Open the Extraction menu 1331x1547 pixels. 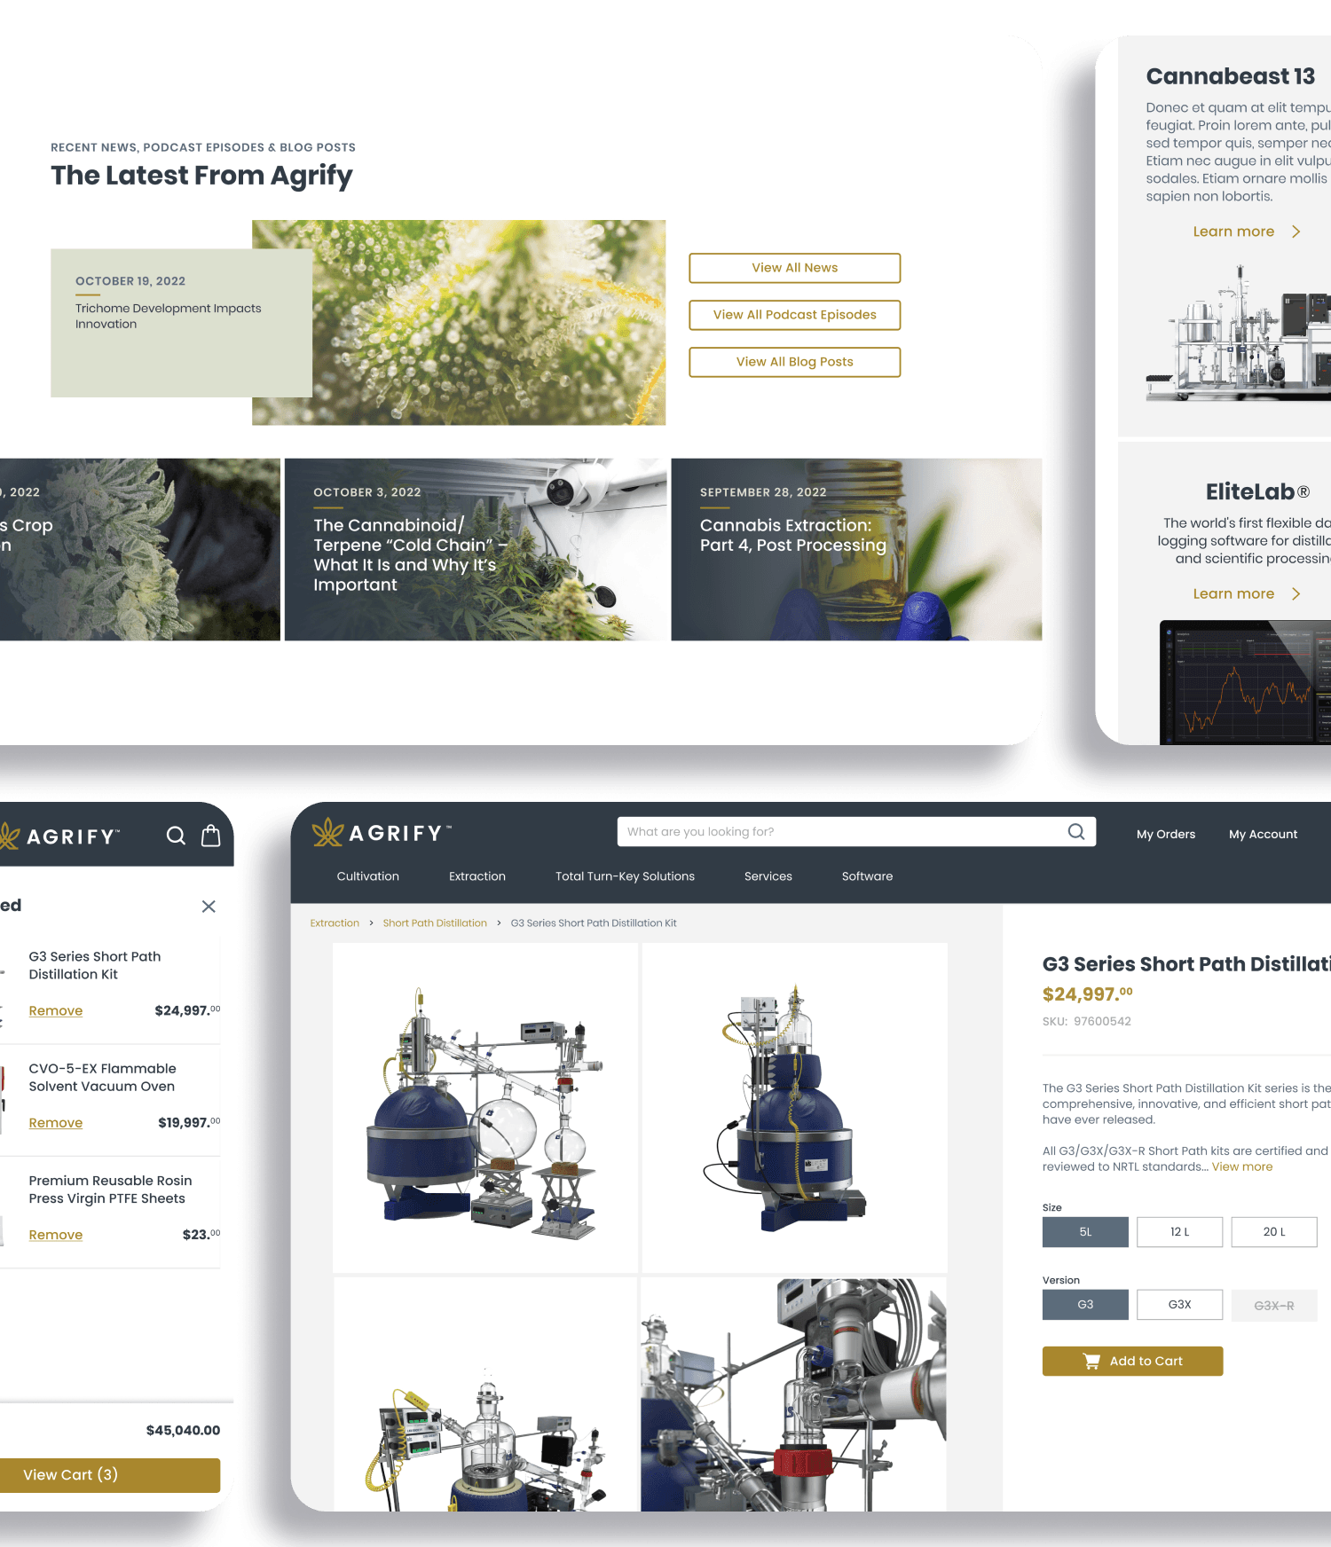(x=477, y=876)
